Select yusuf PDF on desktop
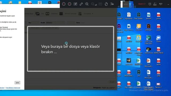Viewport: 171px width, 96px height. 158,27
